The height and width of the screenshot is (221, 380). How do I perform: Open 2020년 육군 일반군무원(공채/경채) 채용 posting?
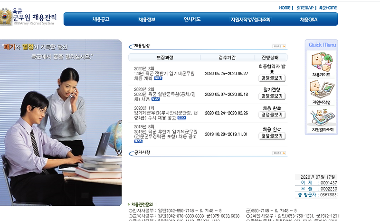pos(165,96)
